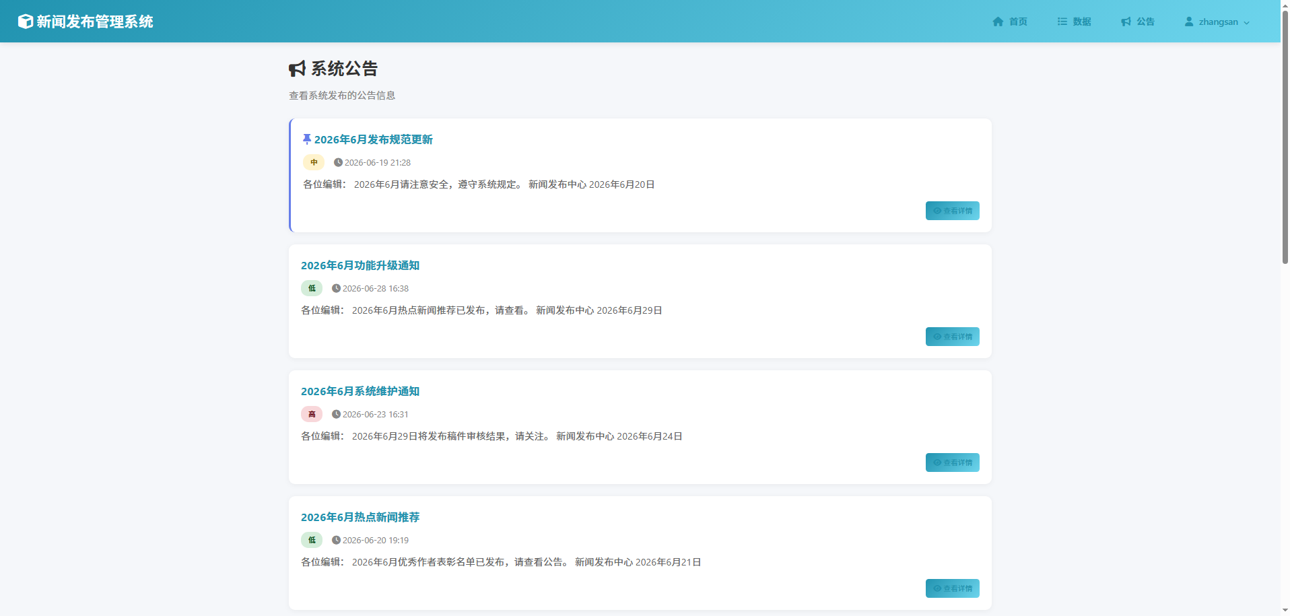This screenshot has width=1290, height=616.
Task: Click timestamp 2026-06-23 16:31
Action: 376,414
